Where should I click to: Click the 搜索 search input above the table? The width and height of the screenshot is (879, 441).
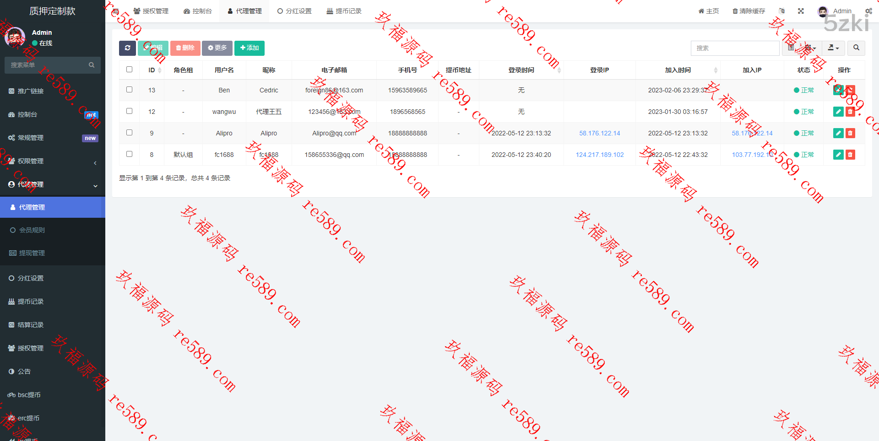pos(735,48)
